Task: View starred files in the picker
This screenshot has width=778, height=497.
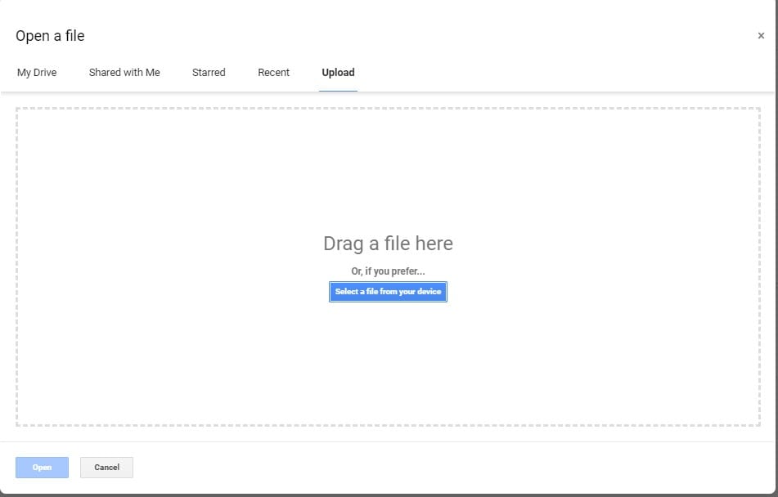Action: click(209, 73)
